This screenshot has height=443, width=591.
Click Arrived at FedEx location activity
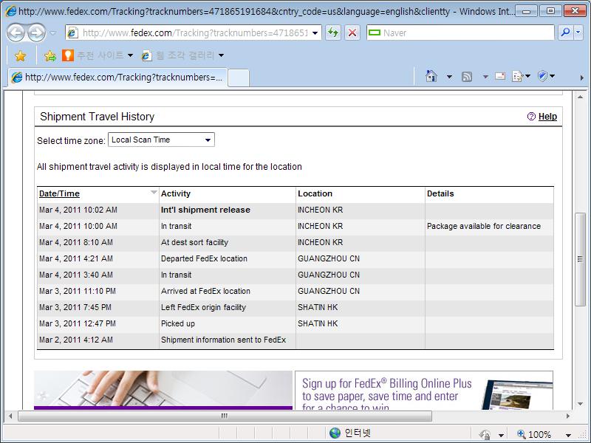coord(205,291)
